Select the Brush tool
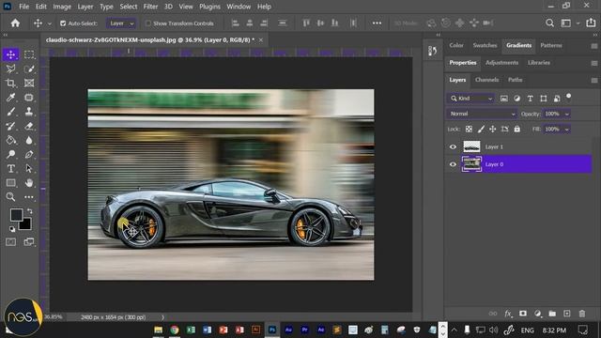 click(10, 112)
